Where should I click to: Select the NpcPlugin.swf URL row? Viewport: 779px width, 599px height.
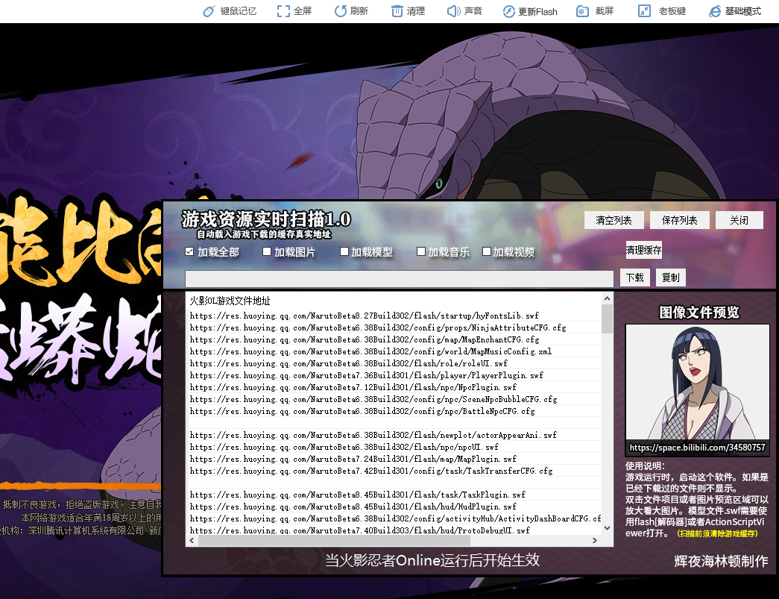(x=394, y=387)
